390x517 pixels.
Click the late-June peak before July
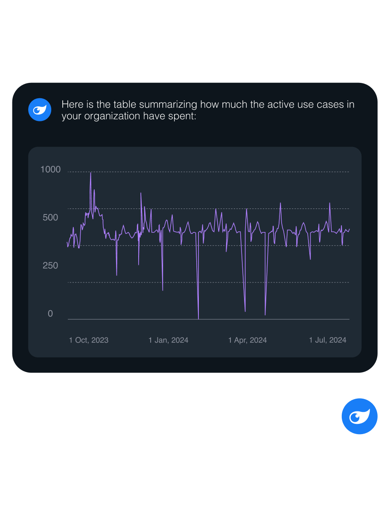coord(329,203)
